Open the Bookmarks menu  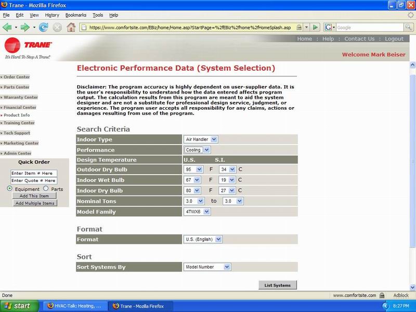(x=75, y=15)
